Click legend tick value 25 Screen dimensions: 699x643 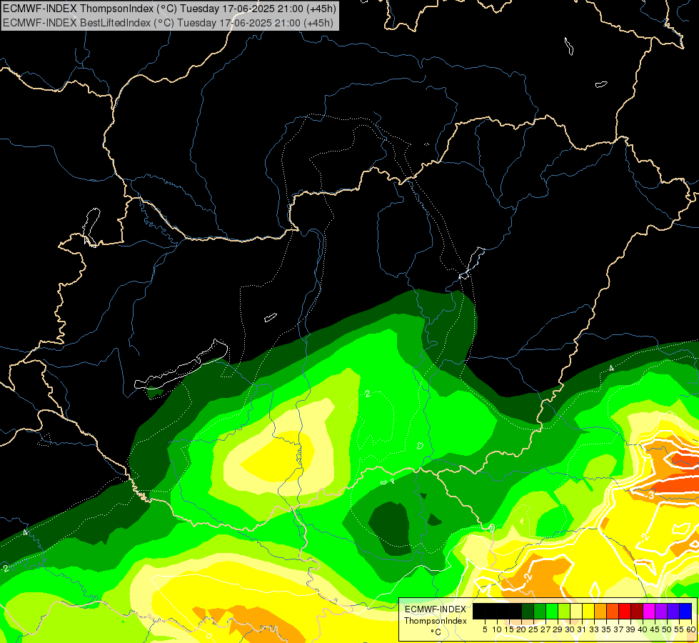click(533, 629)
